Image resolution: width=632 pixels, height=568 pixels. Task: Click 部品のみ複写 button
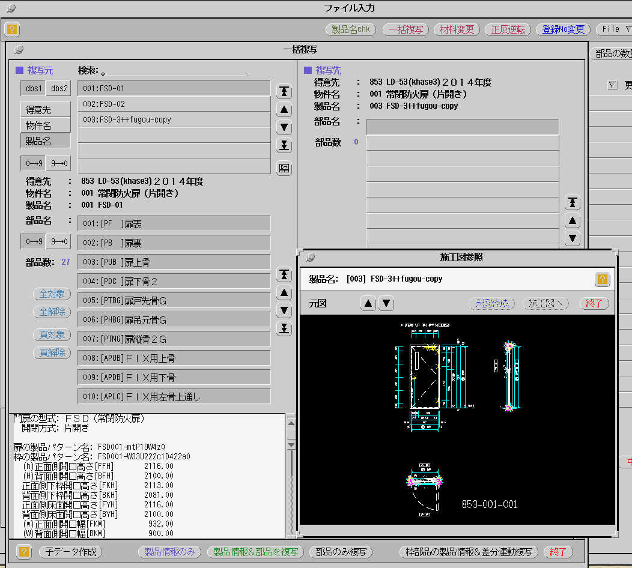tap(341, 551)
